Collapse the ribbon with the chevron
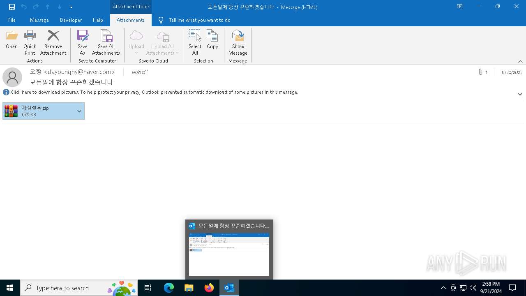The image size is (526, 296). [520, 61]
